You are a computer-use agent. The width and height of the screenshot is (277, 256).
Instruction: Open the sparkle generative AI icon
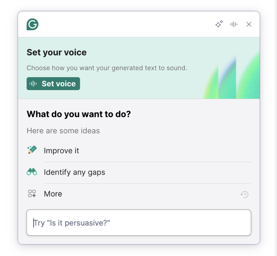[219, 24]
